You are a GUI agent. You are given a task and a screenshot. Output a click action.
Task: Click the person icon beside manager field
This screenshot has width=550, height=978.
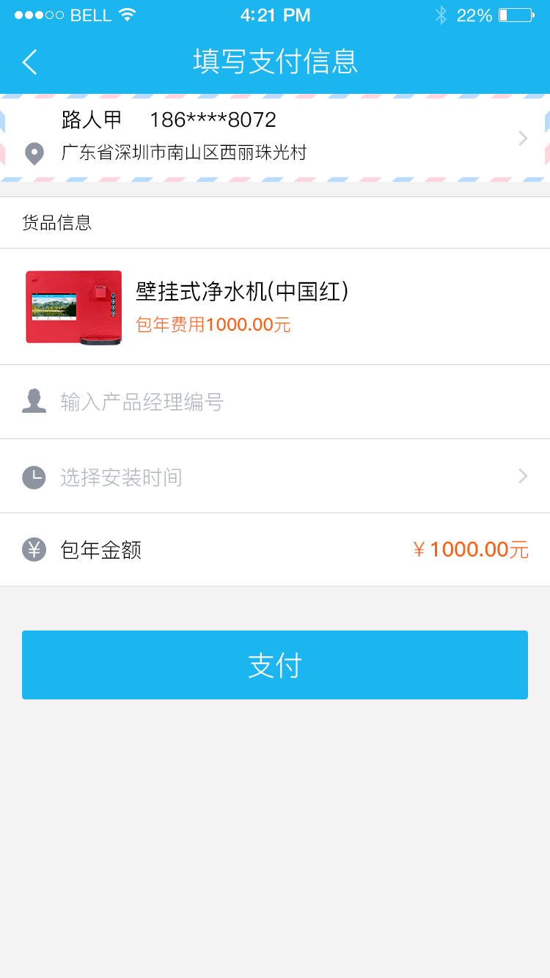tap(34, 401)
